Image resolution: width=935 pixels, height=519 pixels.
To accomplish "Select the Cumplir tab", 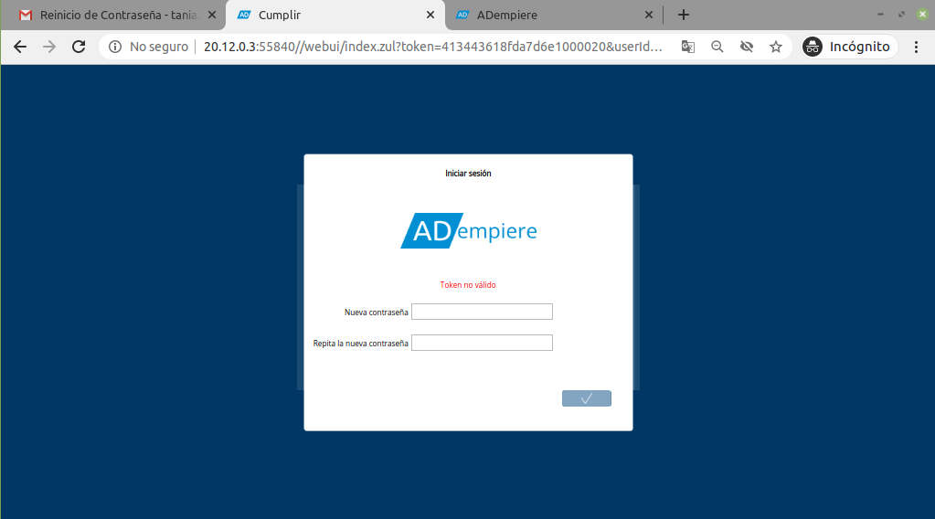I will tap(334, 15).
